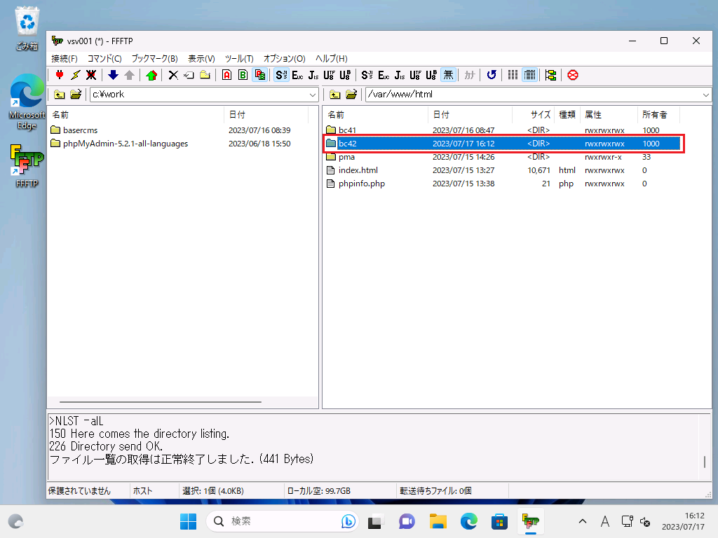Screen dimensions: 718x538
Task: Click the Disconnect icon in toolbar
Action: 91,75
